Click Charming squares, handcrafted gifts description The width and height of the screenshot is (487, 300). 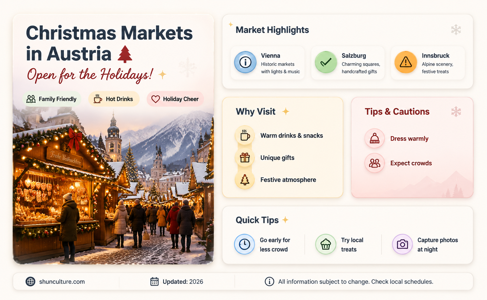click(x=361, y=68)
